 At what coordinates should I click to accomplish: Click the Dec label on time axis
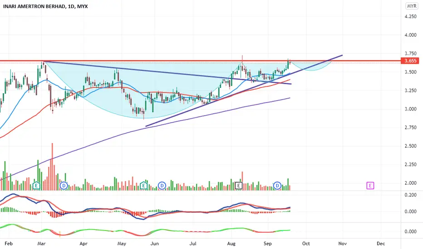click(x=381, y=244)
